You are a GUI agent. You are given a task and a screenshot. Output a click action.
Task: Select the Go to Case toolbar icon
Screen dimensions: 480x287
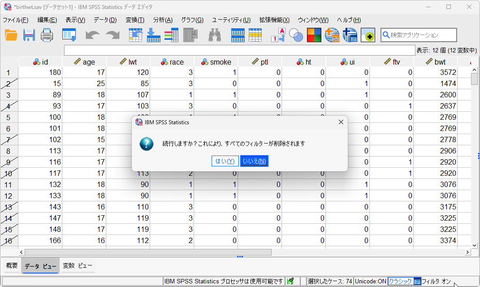click(x=135, y=35)
